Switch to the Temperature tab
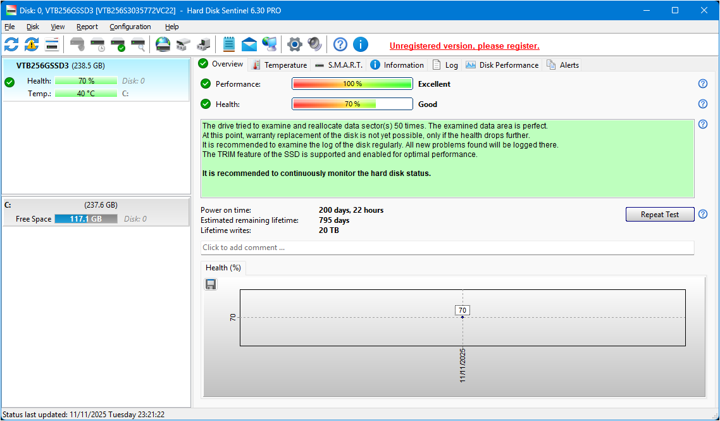 click(x=279, y=65)
